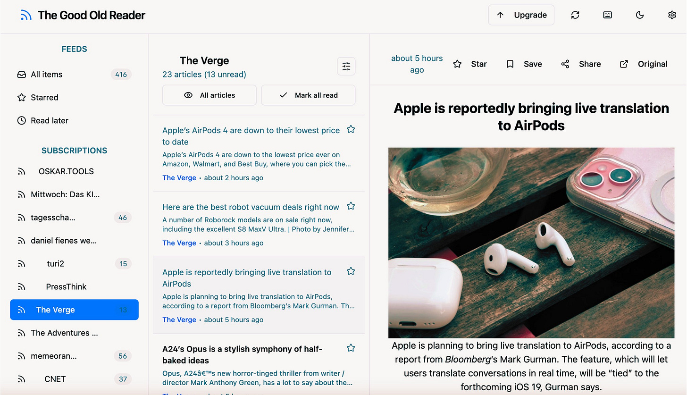
Task: Select the turi2 subscription
Action: (x=74, y=264)
